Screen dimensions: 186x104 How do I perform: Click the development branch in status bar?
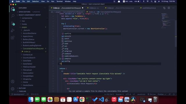point(18,94)
